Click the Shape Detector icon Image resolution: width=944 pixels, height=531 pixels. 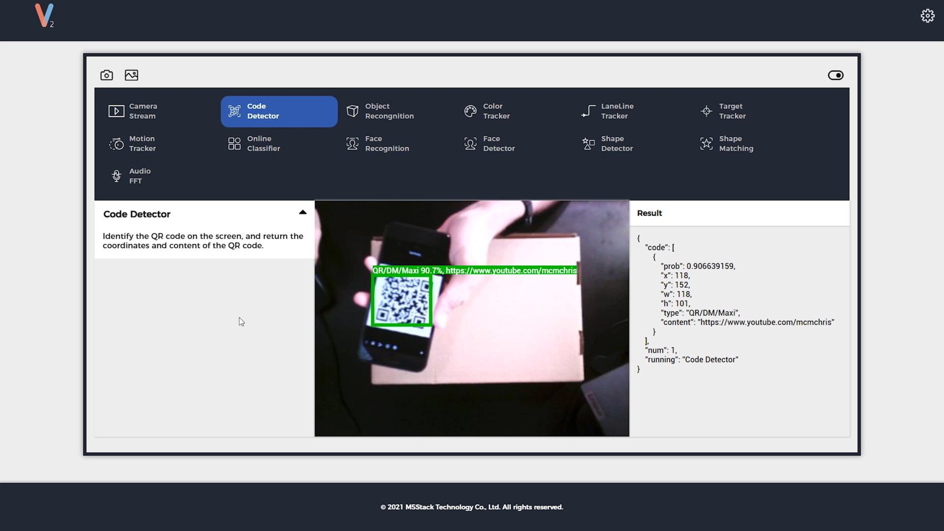tap(589, 144)
